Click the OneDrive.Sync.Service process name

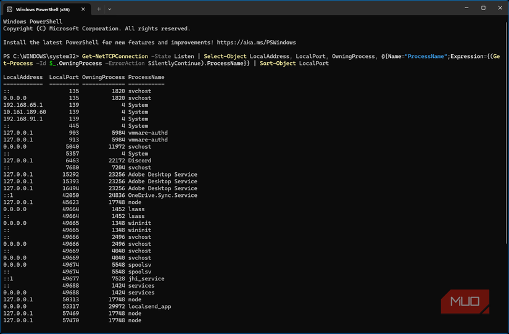tap(163, 195)
